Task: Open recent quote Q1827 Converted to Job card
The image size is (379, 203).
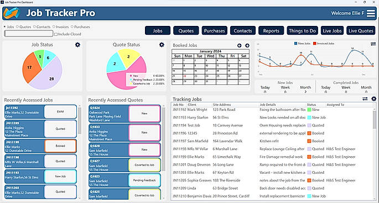Action: [124, 165]
